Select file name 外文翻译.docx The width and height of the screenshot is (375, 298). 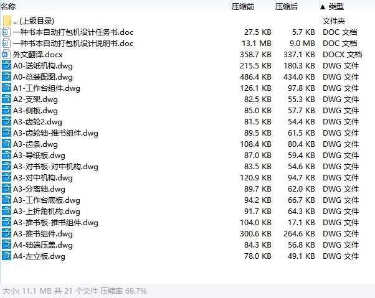[38, 55]
